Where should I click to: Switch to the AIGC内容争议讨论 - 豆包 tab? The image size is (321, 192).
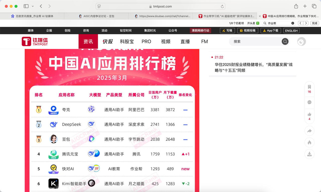pyautogui.click(x=96, y=16)
